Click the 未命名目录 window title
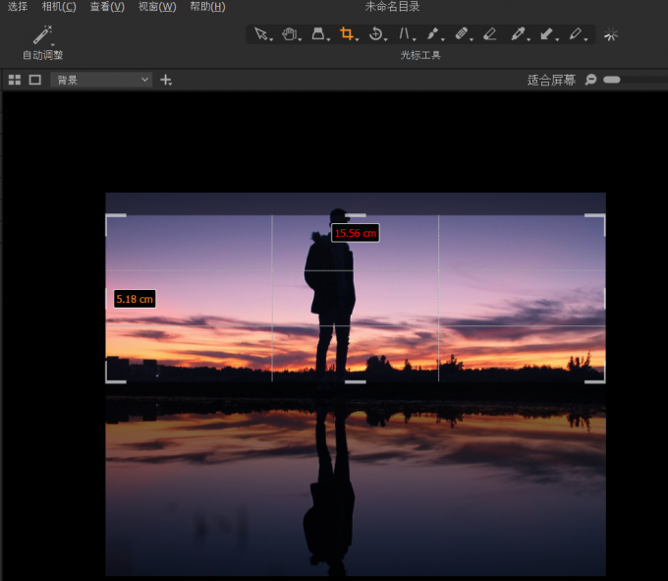This screenshot has width=668, height=581. (x=392, y=7)
